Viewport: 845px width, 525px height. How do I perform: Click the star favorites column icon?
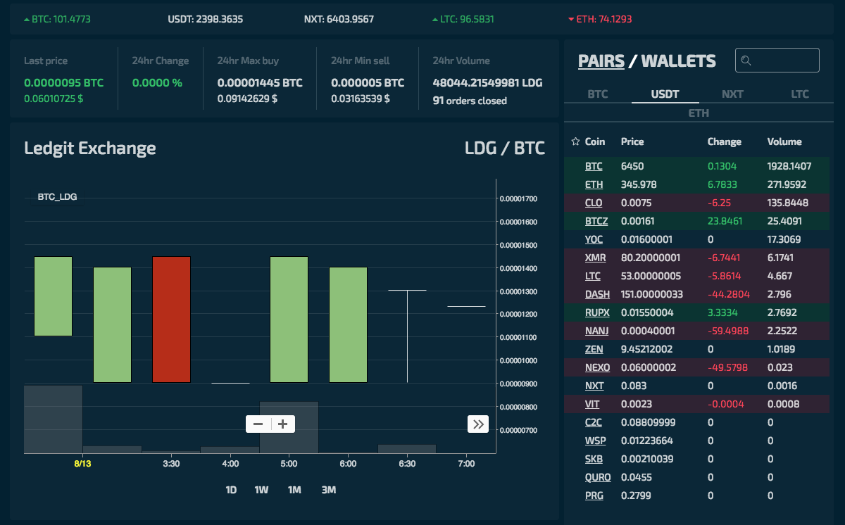point(575,141)
